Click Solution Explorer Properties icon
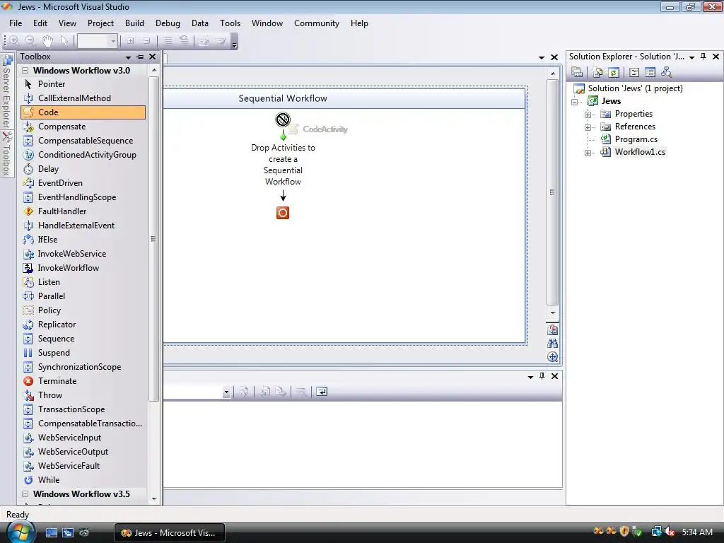The height and width of the screenshot is (543, 724). (x=577, y=72)
